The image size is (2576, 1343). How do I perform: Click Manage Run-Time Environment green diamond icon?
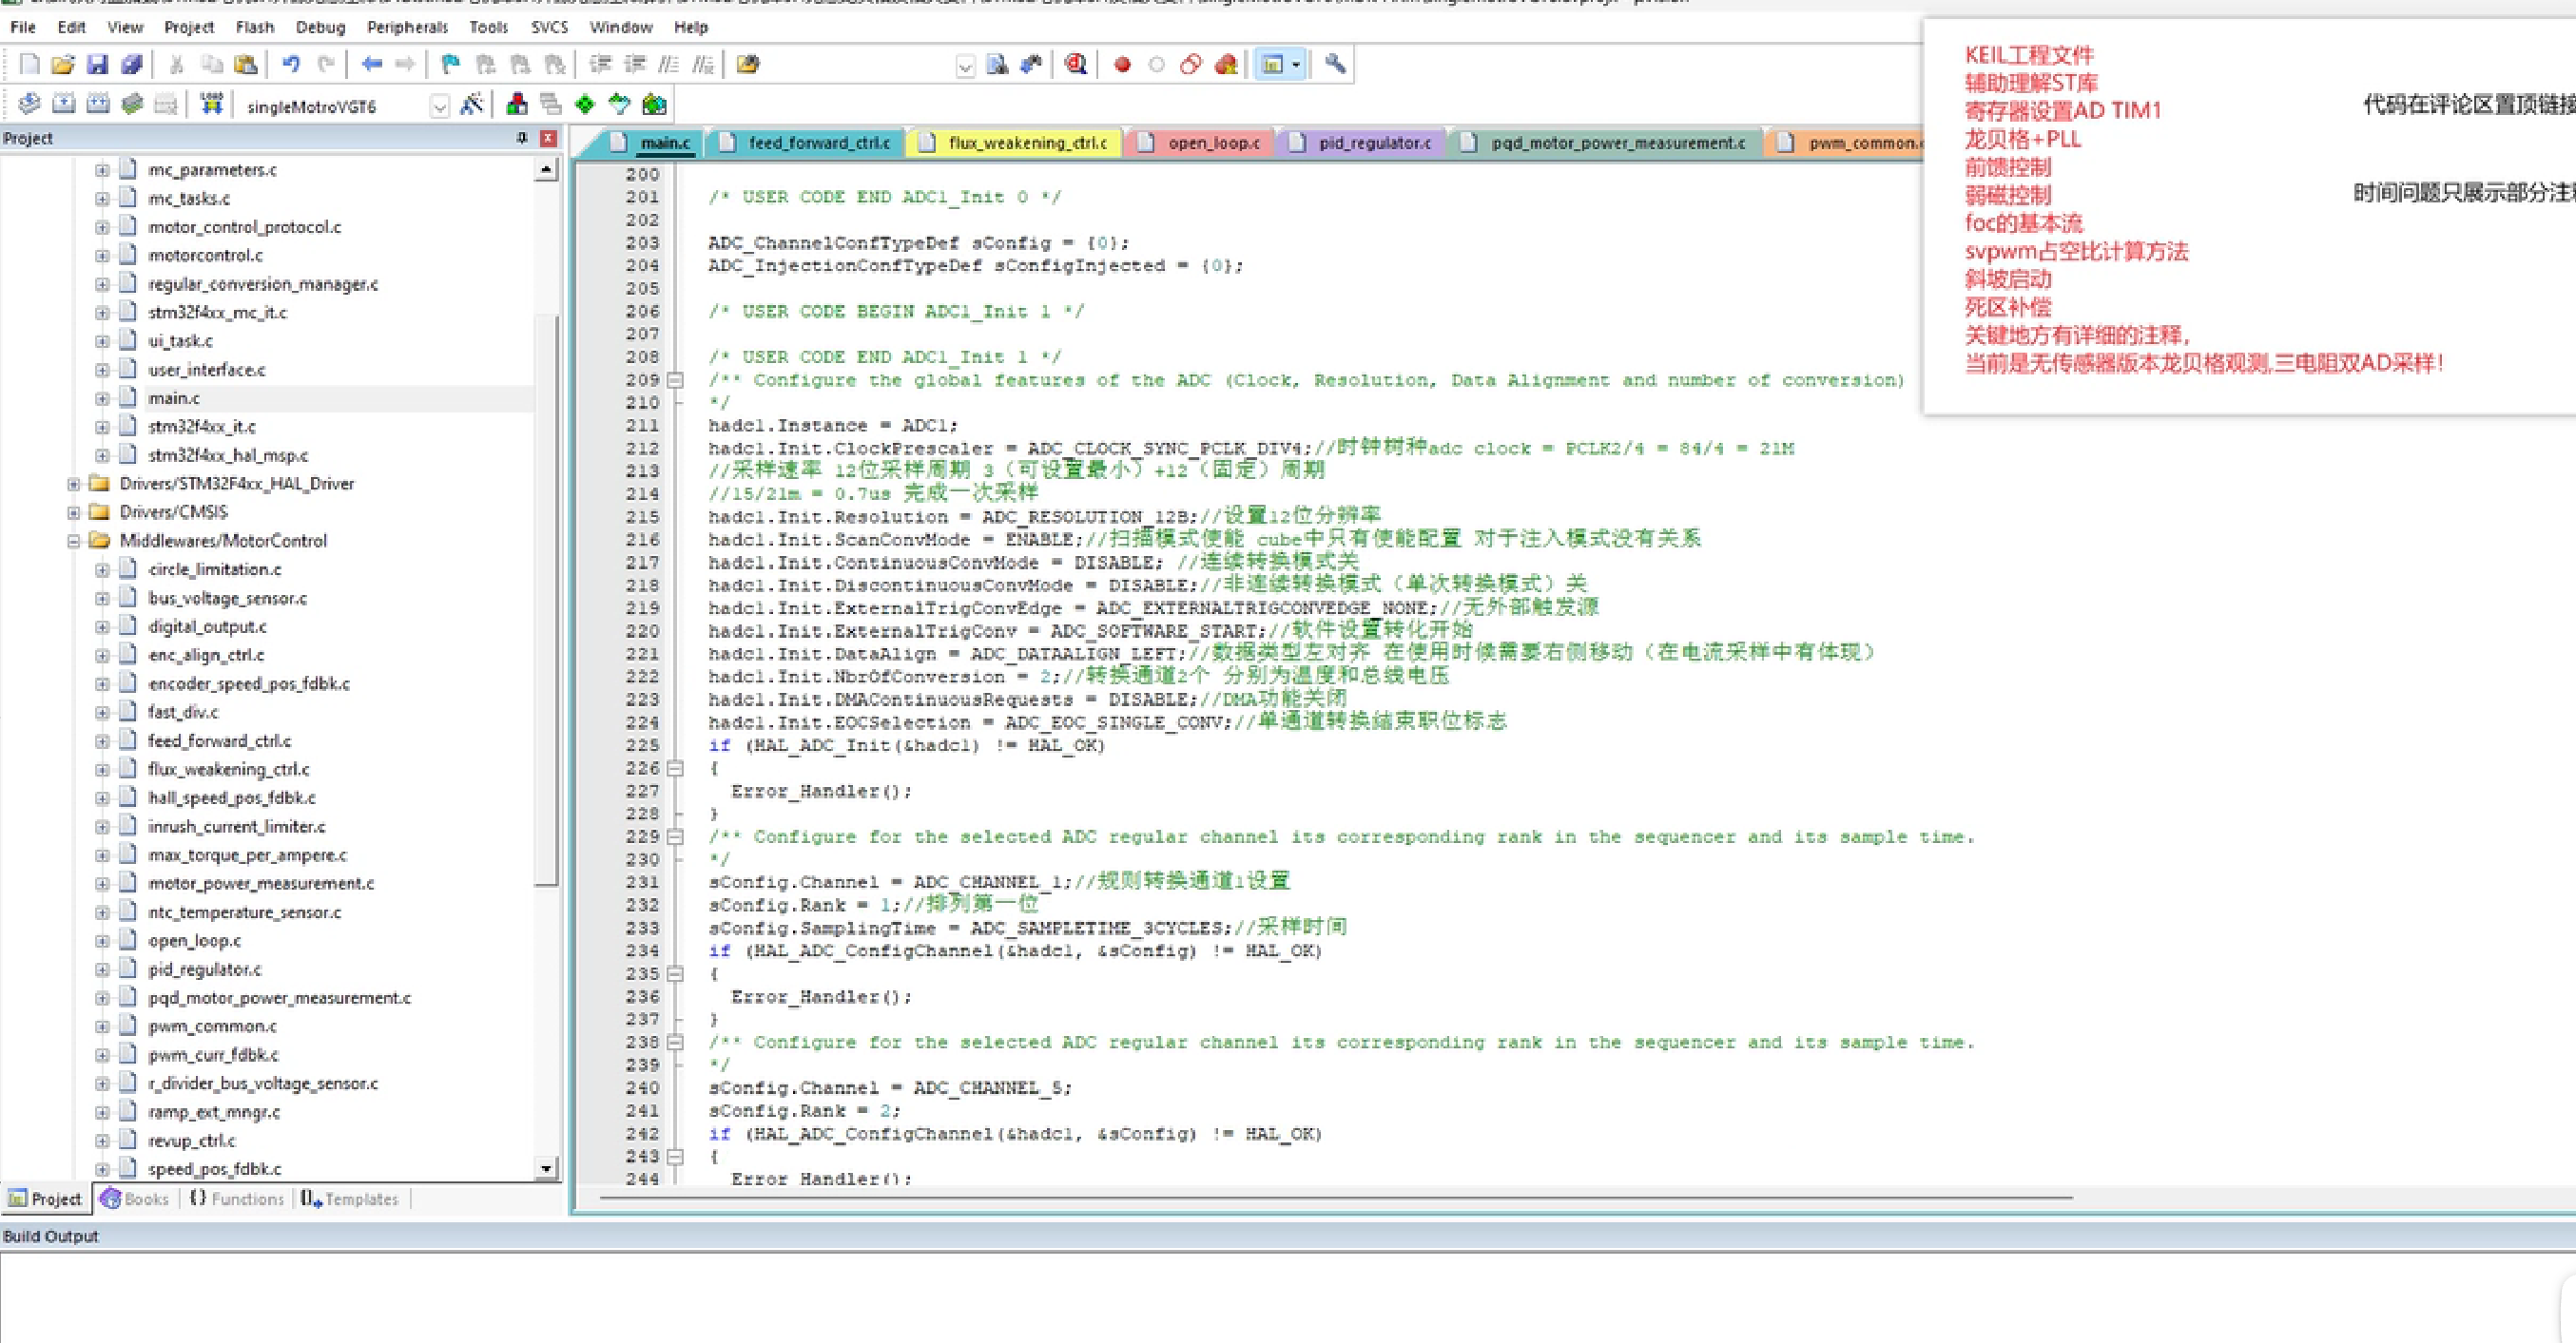pyautogui.click(x=585, y=104)
